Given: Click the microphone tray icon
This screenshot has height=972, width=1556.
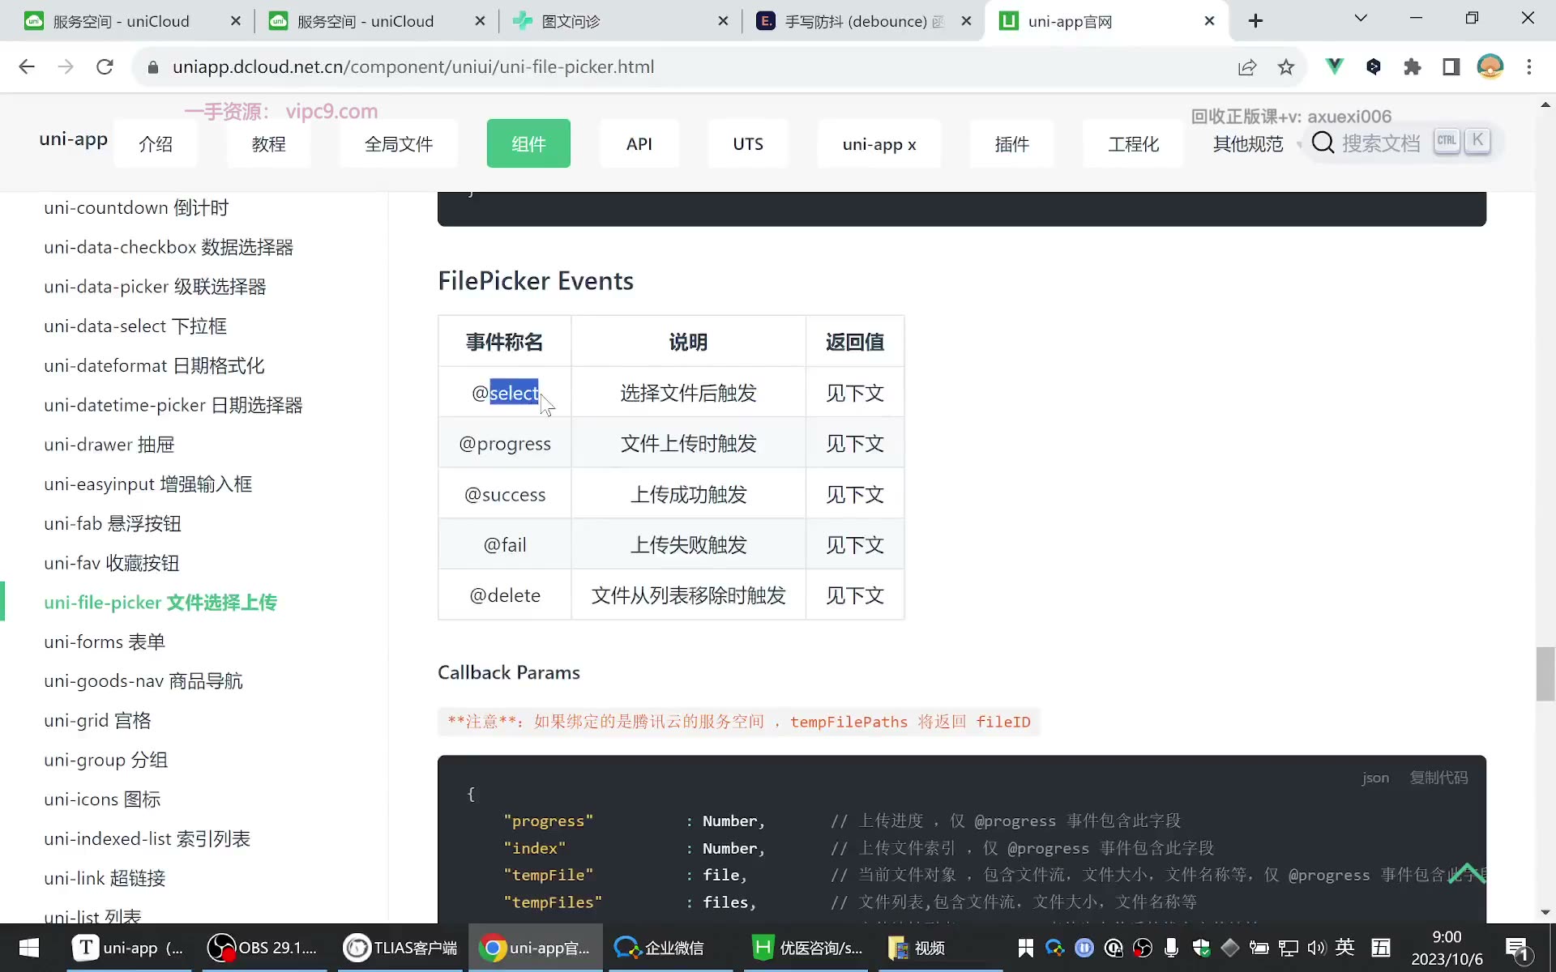Looking at the screenshot, I should point(1171,948).
